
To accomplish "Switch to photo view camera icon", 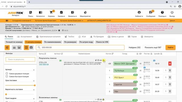I will [31, 48].
